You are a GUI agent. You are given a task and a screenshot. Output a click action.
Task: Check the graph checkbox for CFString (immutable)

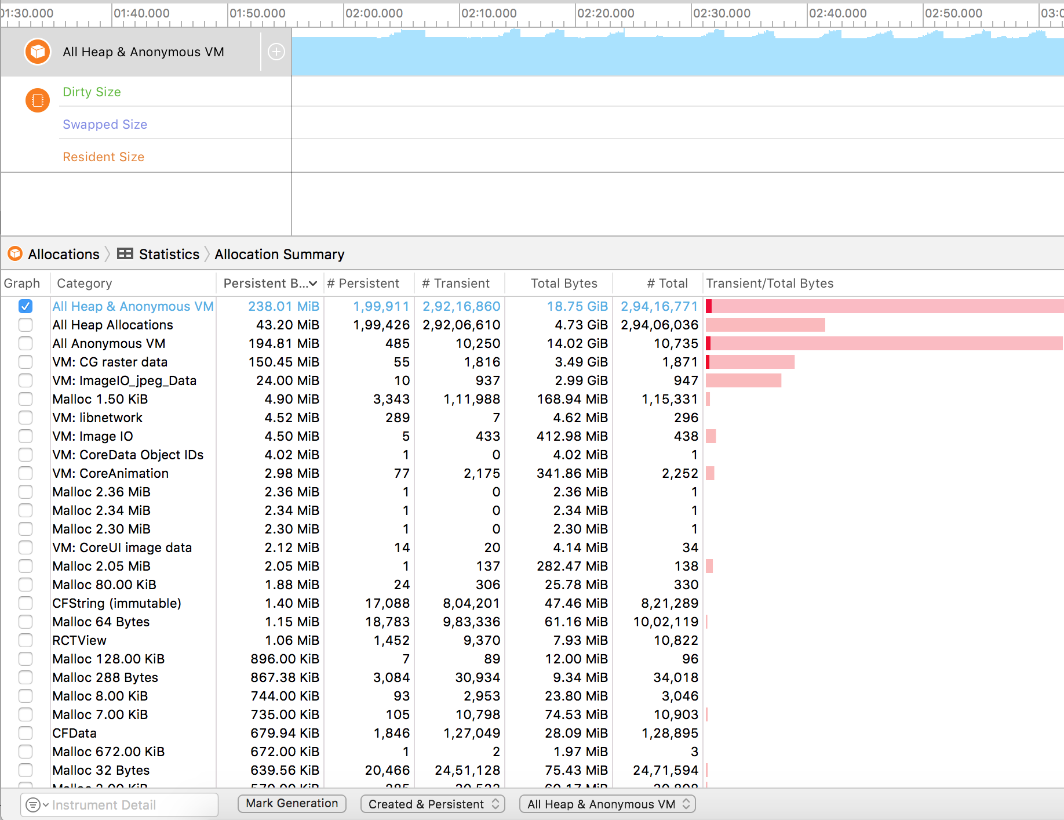coord(25,603)
